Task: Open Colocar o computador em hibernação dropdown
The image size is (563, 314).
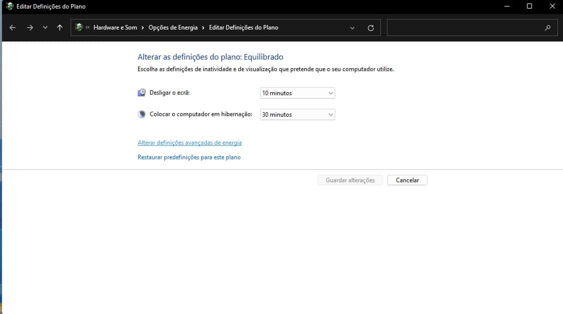Action: (x=298, y=115)
